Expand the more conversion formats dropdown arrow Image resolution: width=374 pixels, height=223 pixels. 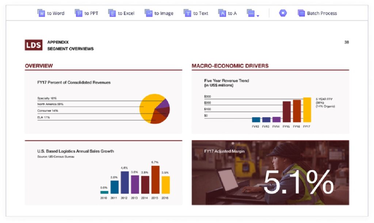click(x=258, y=16)
